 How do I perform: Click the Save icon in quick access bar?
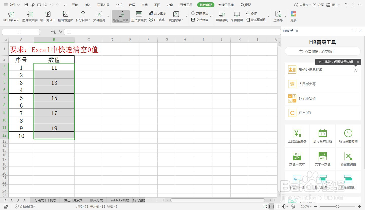(x=27, y=5)
